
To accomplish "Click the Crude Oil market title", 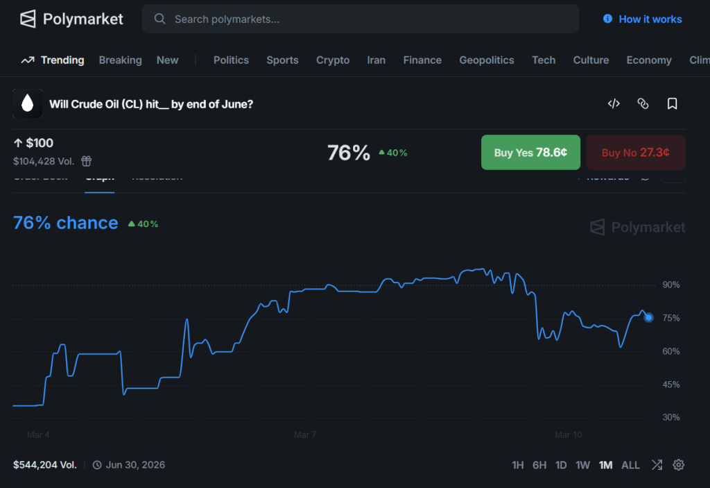I will pyautogui.click(x=150, y=103).
